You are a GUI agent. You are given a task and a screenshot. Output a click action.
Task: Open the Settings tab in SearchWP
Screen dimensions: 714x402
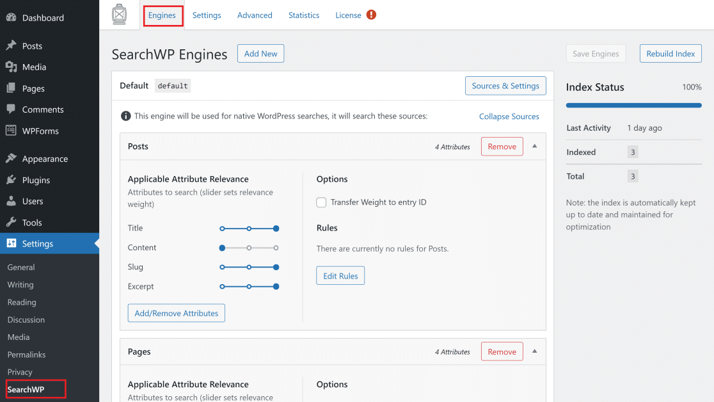pos(207,15)
